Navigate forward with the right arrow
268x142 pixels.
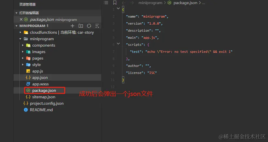click(132, 3)
